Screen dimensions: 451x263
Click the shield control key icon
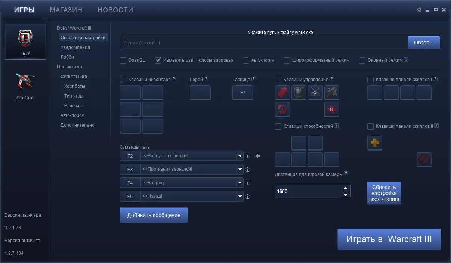[x=299, y=92]
